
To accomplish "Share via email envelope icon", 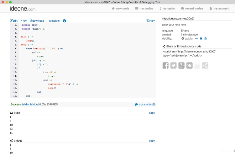I will point(197,66).
